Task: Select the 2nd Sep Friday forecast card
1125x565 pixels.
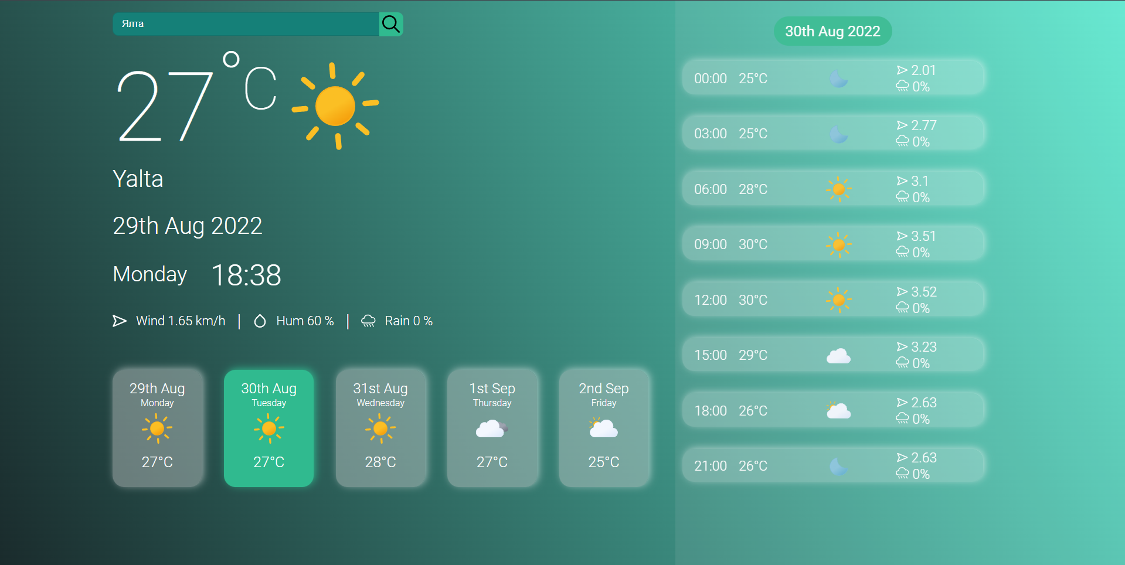Action: pyautogui.click(x=604, y=428)
